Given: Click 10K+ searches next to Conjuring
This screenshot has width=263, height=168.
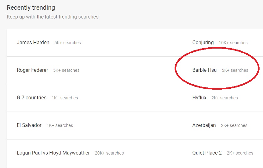Looking at the screenshot, I should [233, 43].
